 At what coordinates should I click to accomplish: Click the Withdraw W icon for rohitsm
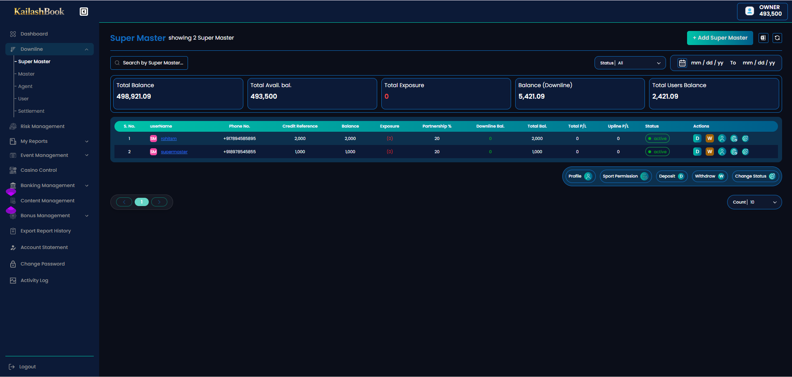coord(709,139)
